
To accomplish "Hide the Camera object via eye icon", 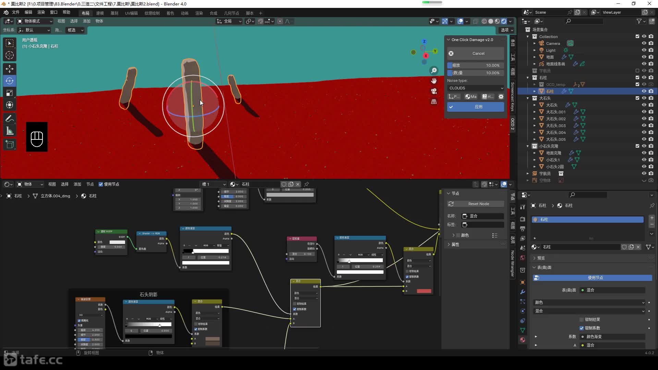I will pyautogui.click(x=644, y=44).
